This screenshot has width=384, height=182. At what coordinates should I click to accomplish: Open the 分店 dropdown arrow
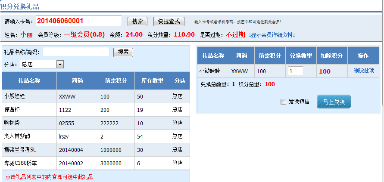(60, 64)
